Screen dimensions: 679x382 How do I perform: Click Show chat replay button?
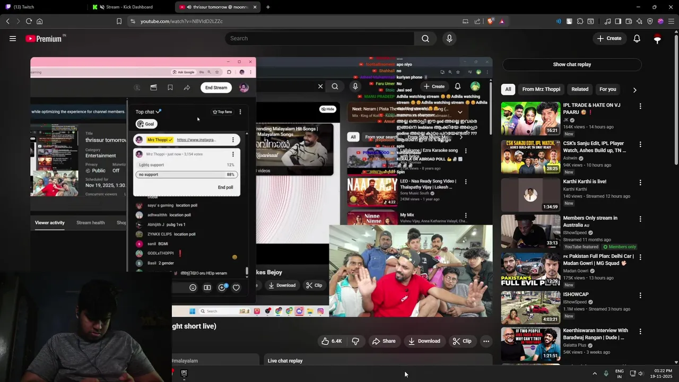click(x=572, y=64)
